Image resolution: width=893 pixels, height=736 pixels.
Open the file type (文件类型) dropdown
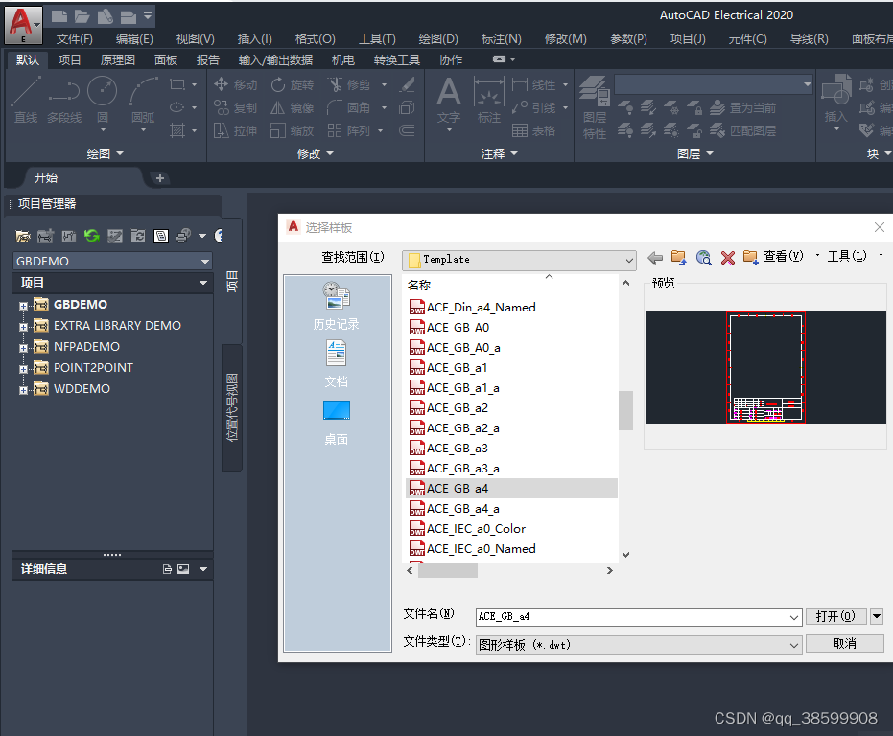click(x=639, y=645)
